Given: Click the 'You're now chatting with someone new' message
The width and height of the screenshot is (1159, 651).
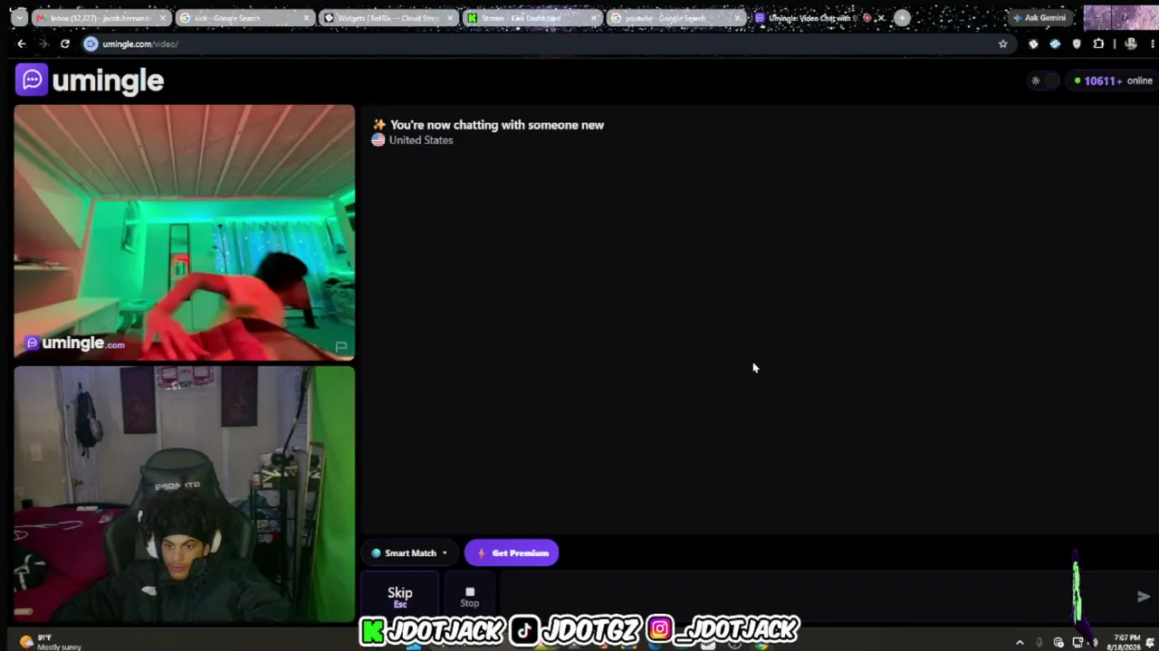Looking at the screenshot, I should [x=496, y=125].
